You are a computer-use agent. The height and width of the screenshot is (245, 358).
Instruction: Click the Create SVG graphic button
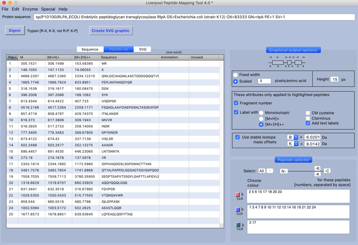pos(111,31)
